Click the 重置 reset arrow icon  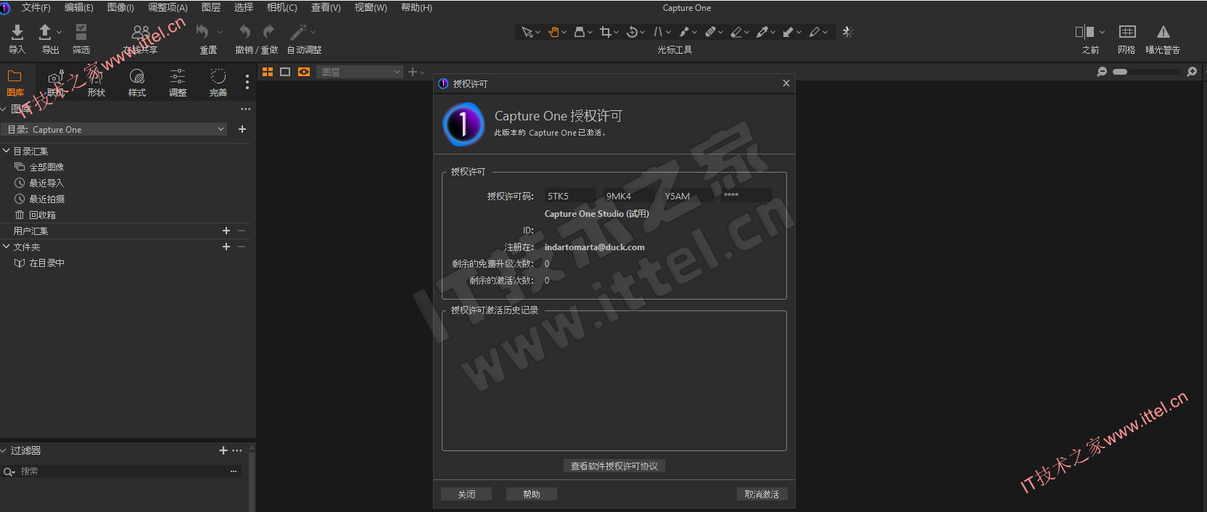click(202, 32)
